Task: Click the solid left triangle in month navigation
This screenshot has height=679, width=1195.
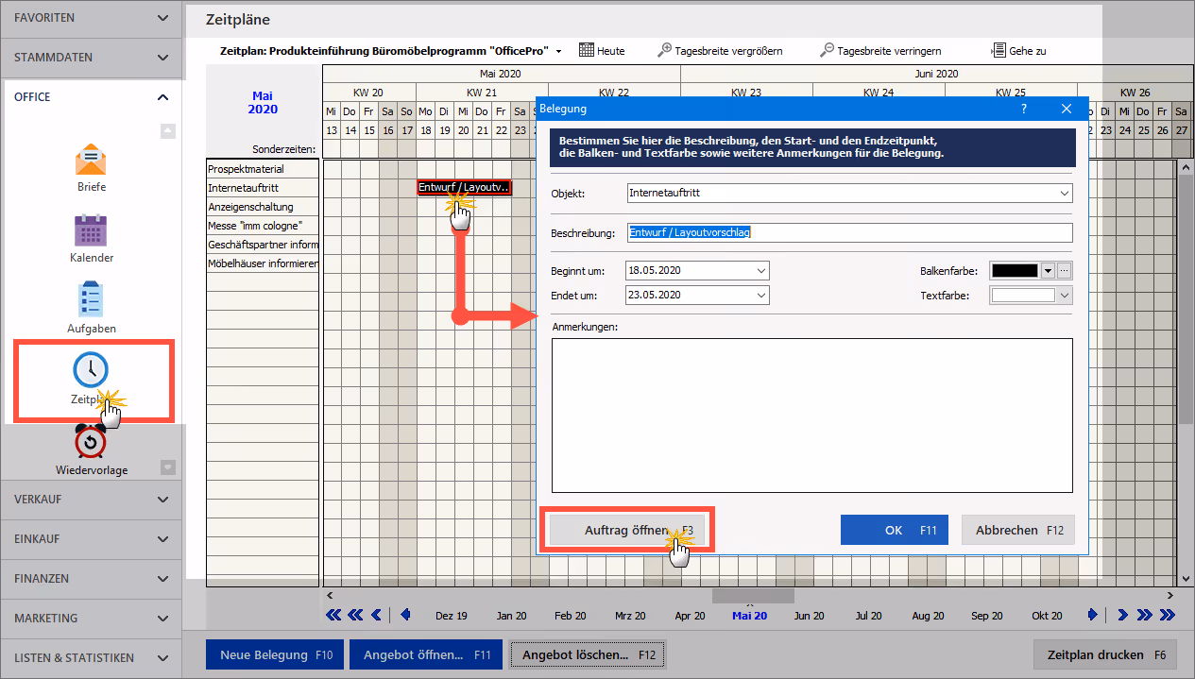Action: (406, 615)
